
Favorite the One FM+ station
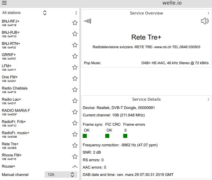pyautogui.click(x=75, y=79)
